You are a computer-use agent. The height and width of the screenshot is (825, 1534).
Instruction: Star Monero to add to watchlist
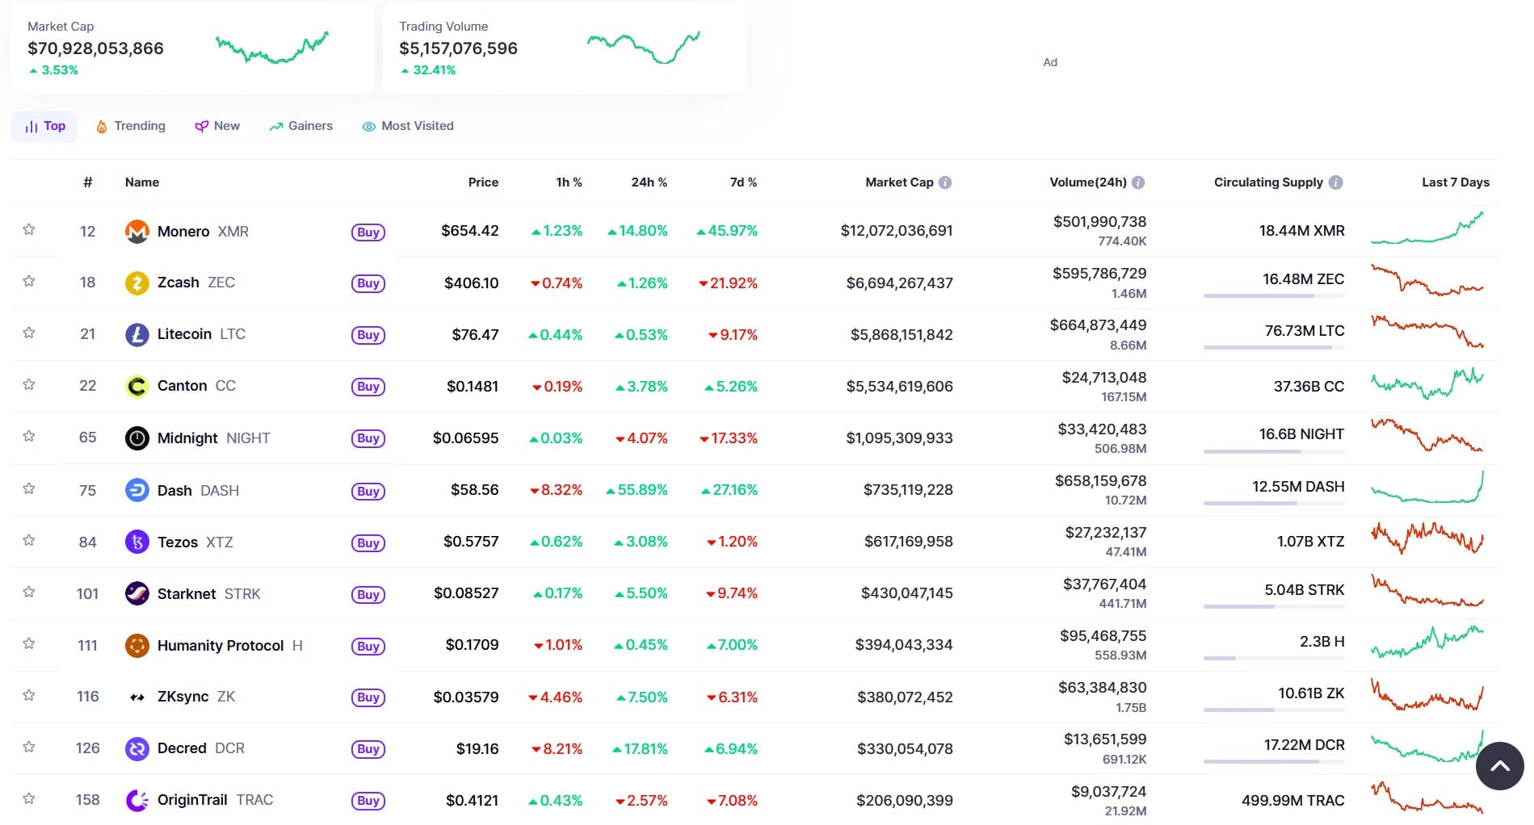29,230
